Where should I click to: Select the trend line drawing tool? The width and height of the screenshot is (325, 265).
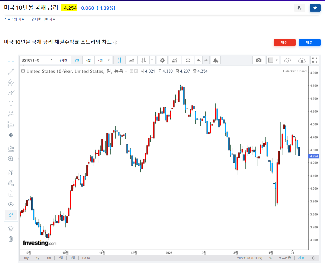11,72
